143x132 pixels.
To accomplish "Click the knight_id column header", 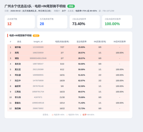I will pos(38,42).
